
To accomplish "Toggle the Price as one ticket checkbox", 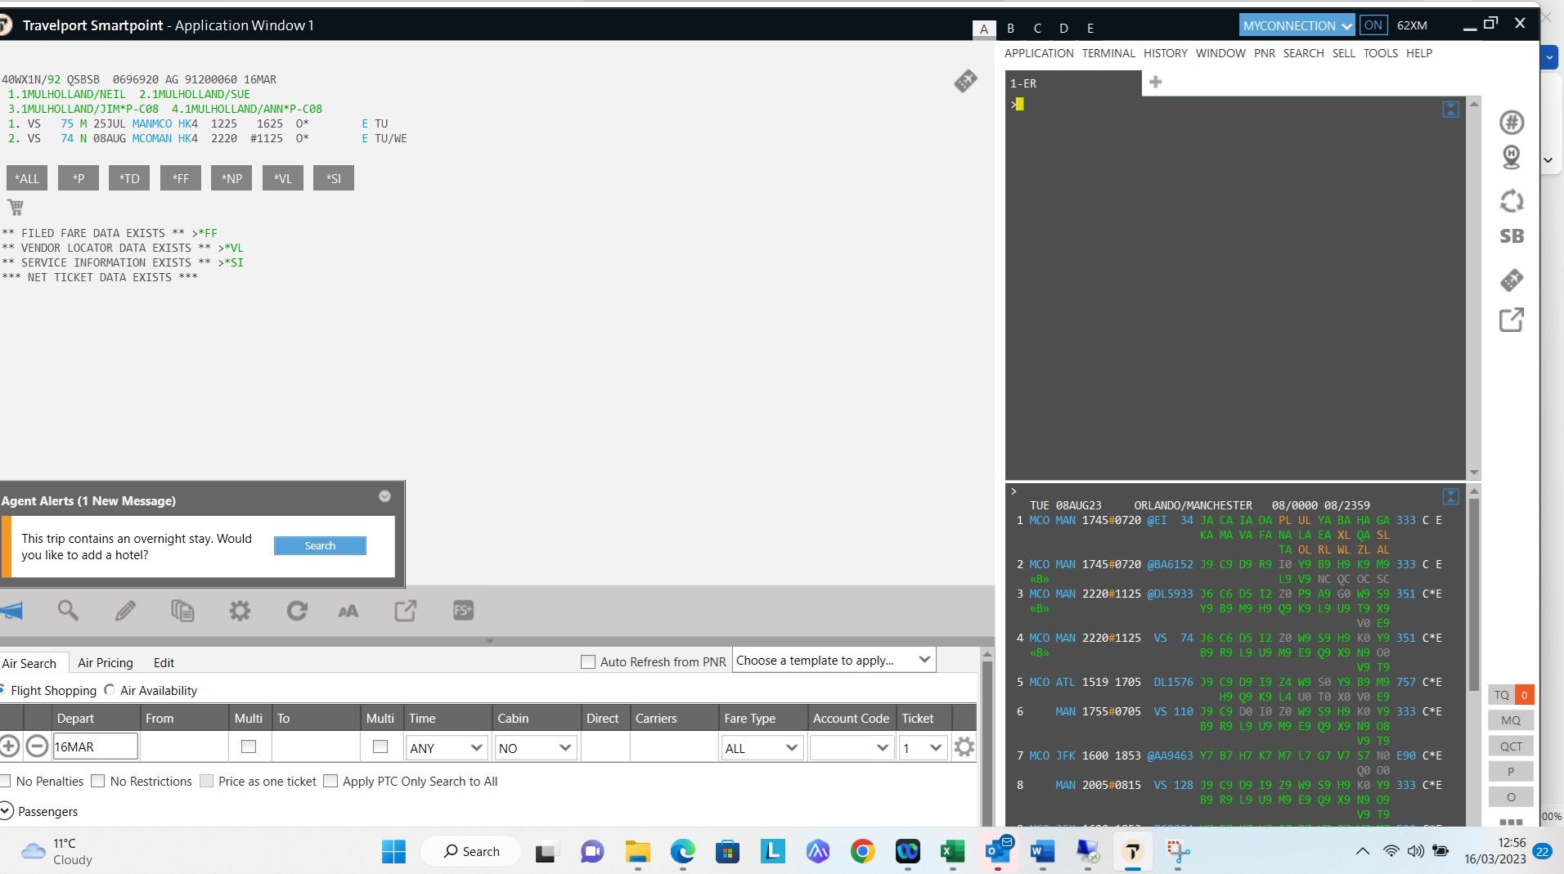I will click(x=206, y=781).
